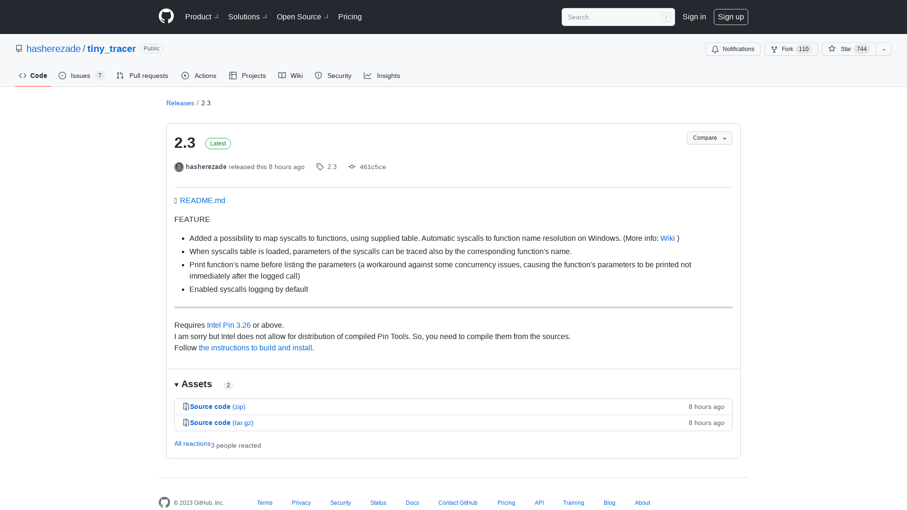Click the Public visibility label

tap(152, 49)
